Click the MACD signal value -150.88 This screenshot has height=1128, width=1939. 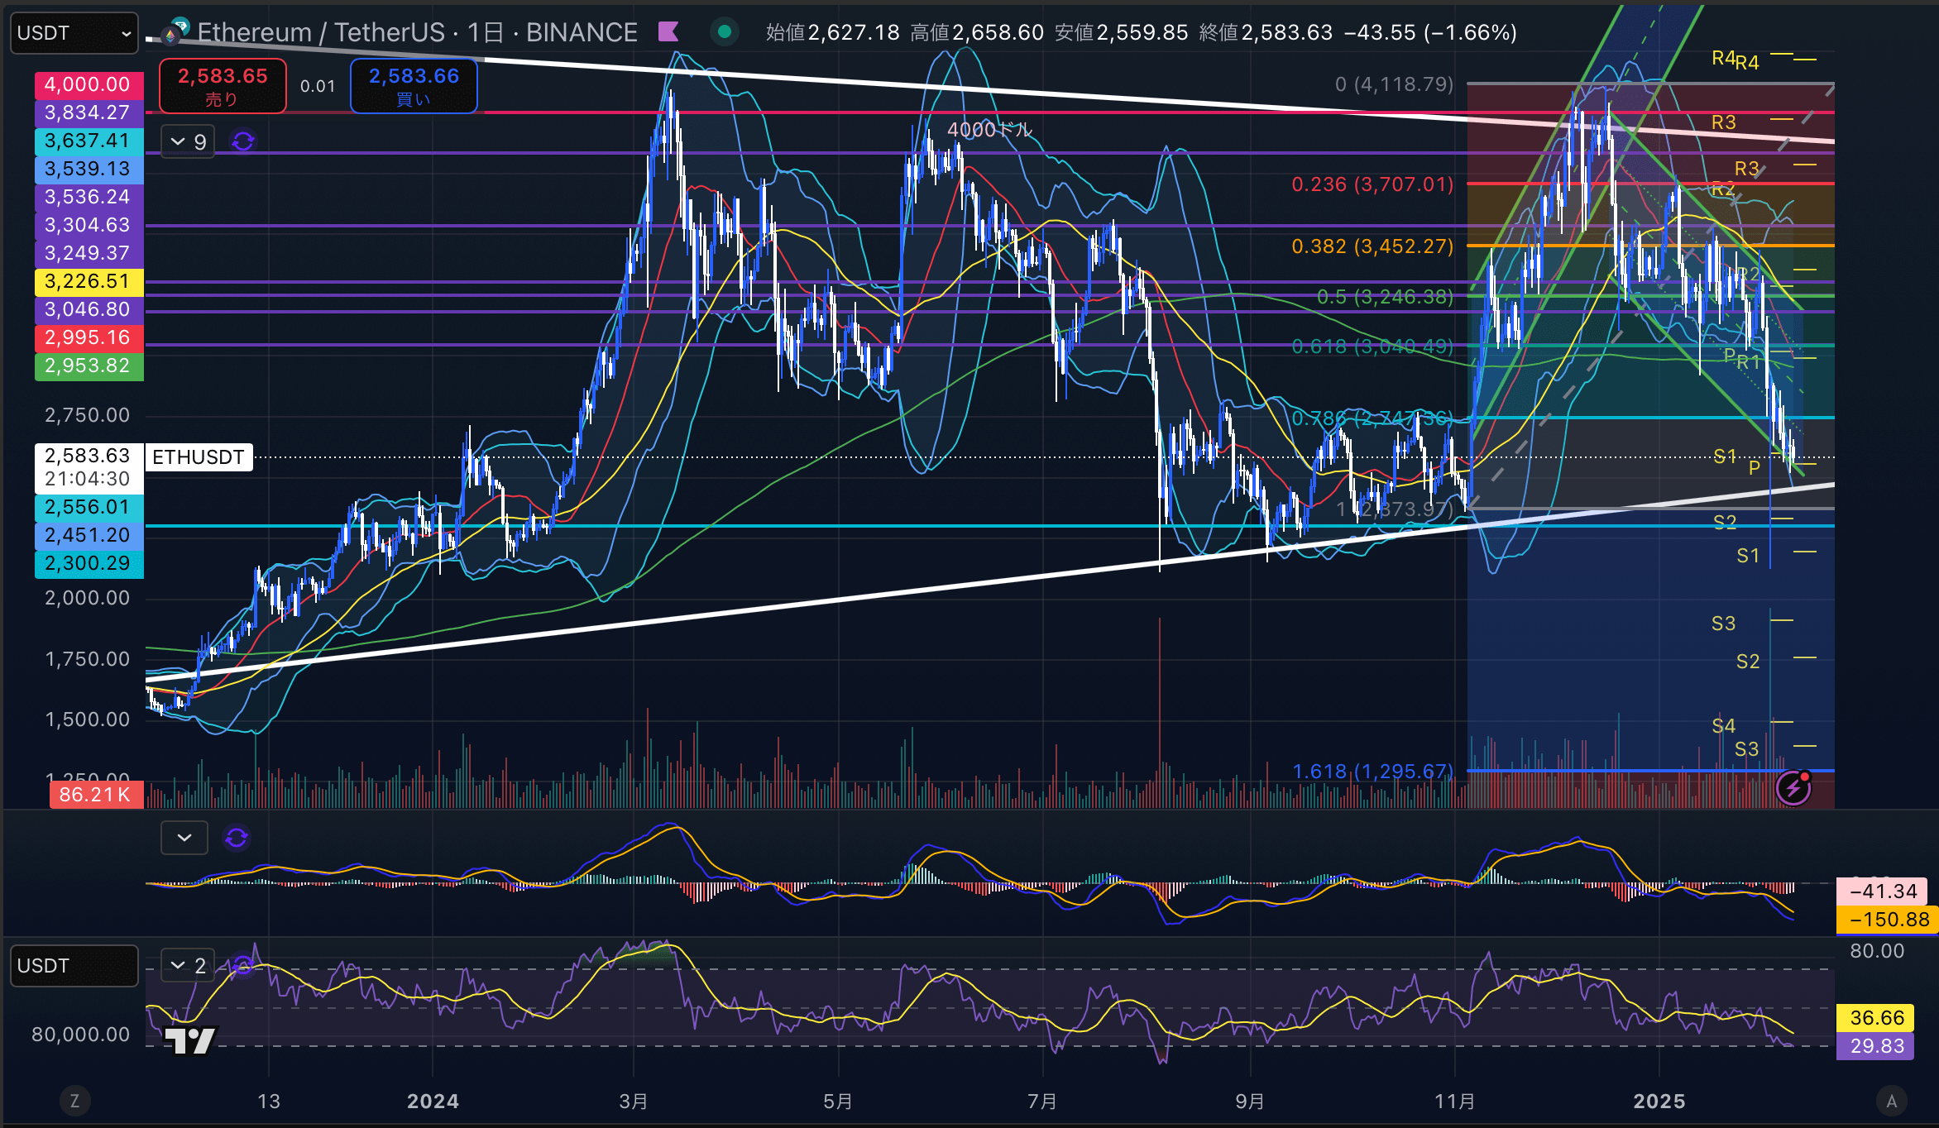[x=1887, y=920]
